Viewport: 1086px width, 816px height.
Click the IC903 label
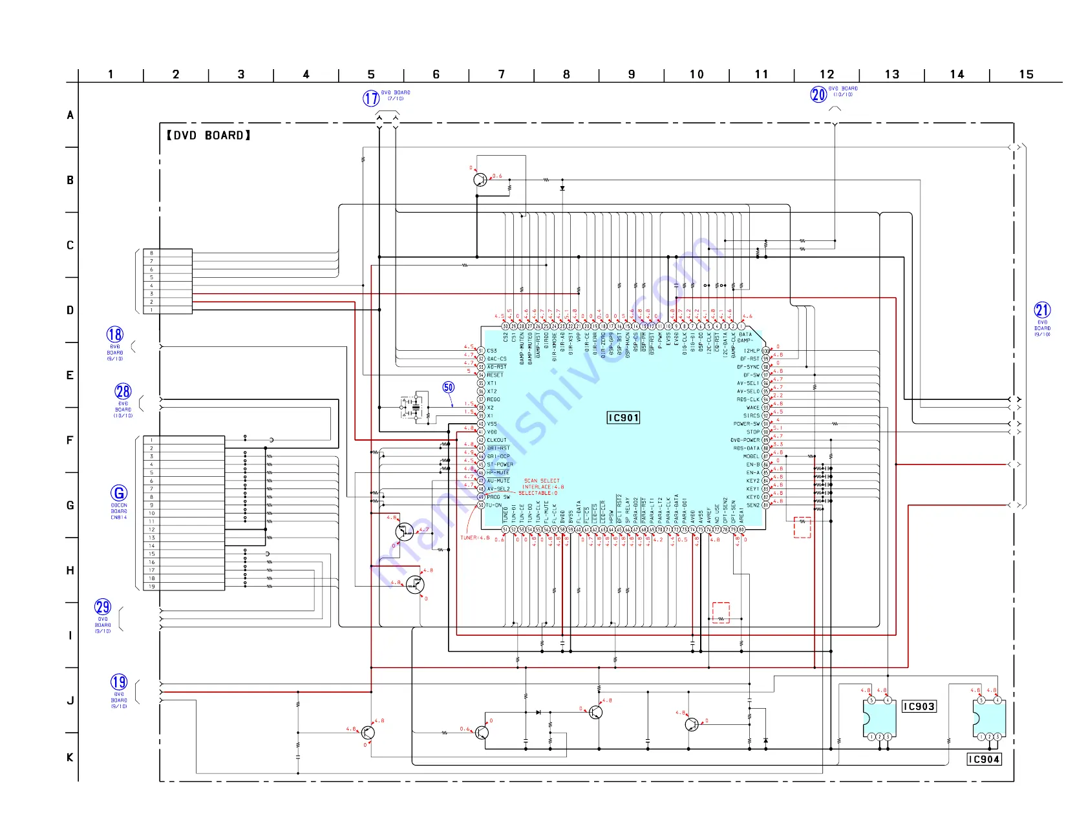click(x=919, y=707)
